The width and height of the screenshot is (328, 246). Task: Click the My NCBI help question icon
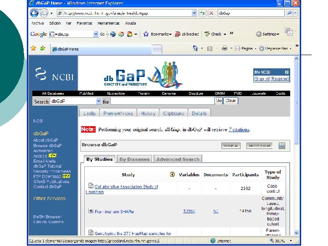click(x=287, y=72)
